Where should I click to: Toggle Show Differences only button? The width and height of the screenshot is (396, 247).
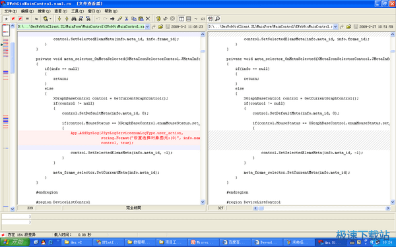(x=13, y=18)
